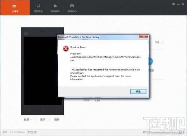Start the 演示 demo mode
Image resolution: width=187 pixels, height=136 pixels.
click(x=43, y=120)
